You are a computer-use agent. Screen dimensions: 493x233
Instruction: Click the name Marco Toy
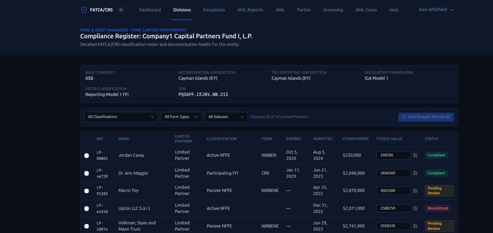tap(128, 191)
